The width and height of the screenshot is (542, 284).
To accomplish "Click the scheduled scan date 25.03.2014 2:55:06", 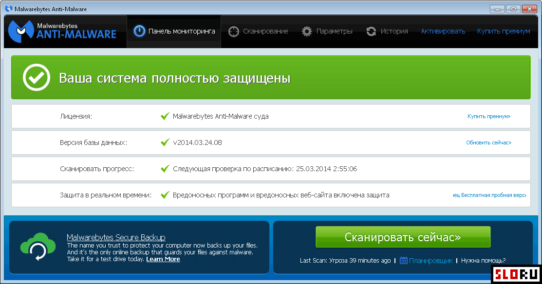I will 326,169.
